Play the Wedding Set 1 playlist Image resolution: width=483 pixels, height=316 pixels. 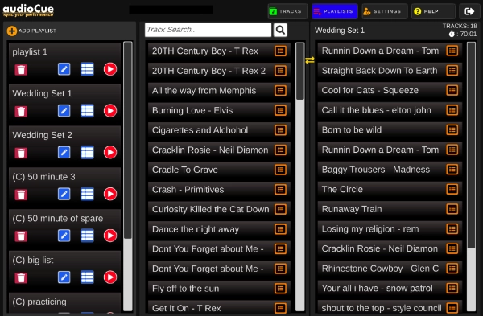point(110,111)
